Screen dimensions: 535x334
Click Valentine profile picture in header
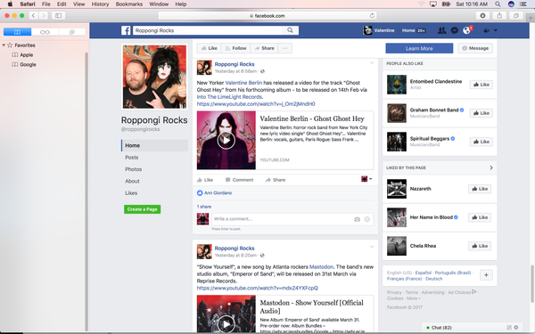[367, 30]
